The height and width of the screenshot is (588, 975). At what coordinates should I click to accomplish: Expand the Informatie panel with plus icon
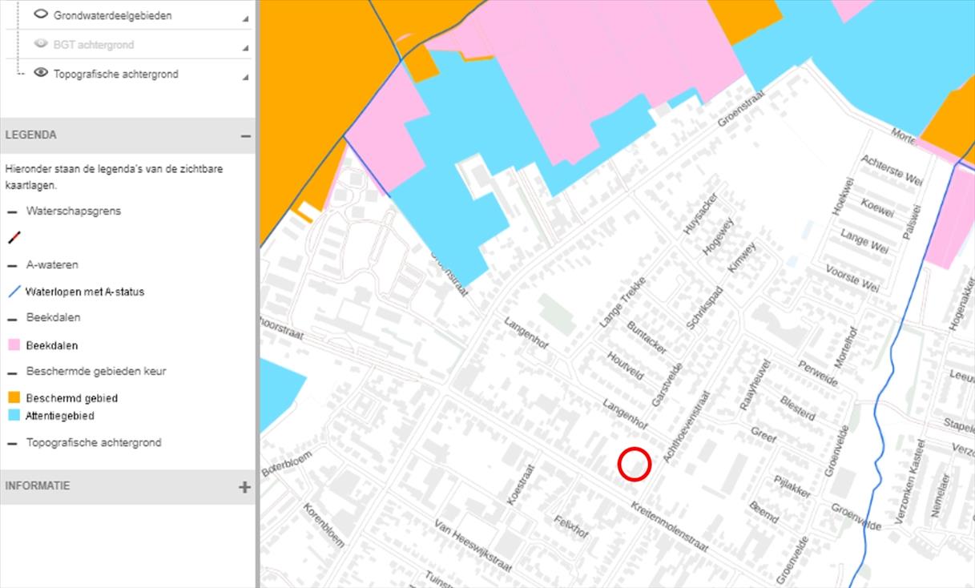point(245,486)
